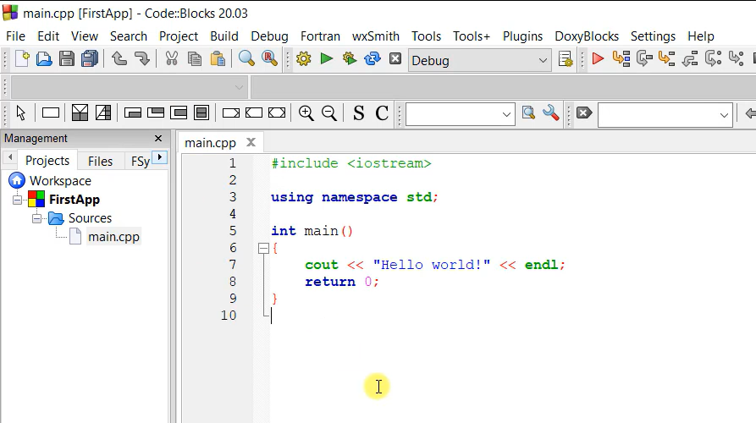Build the project with gear icon
The width and height of the screenshot is (756, 423).
(x=304, y=59)
